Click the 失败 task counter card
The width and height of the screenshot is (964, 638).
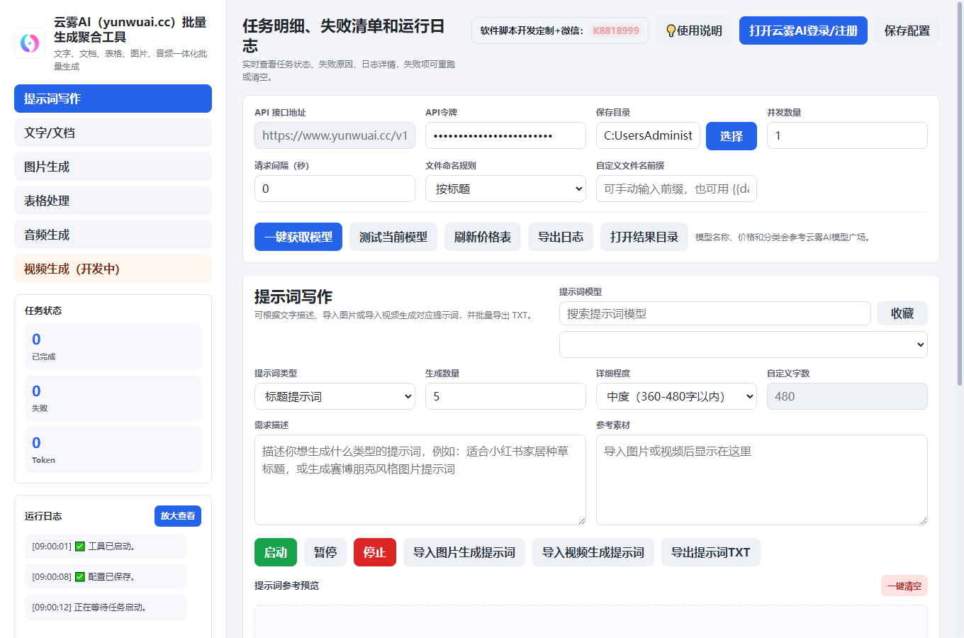[x=113, y=398]
